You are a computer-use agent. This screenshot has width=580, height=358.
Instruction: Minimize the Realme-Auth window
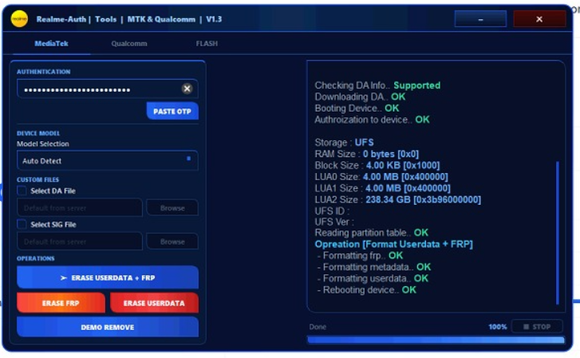[480, 19]
